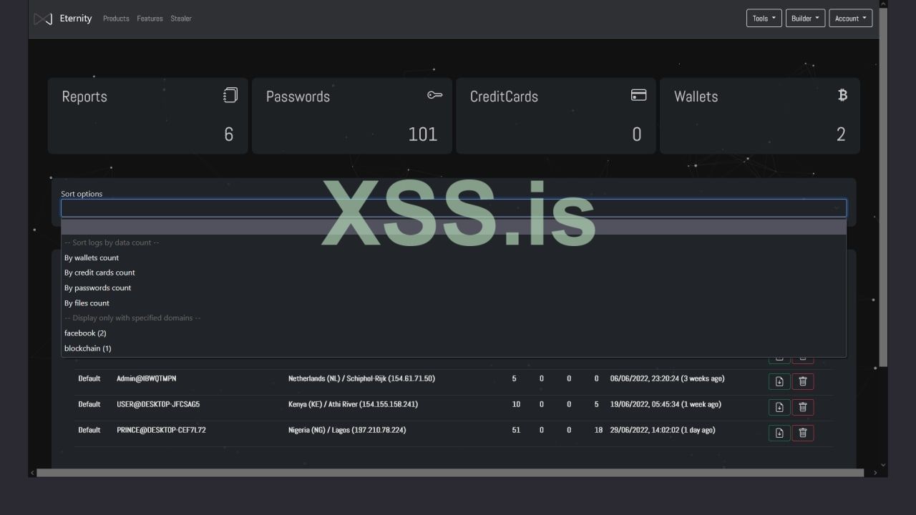Click Default tag in Admin@IBWQTMPN row
916x515 pixels.
(x=89, y=378)
